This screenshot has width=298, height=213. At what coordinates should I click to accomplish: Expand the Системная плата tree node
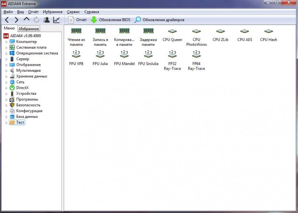tap(6, 48)
